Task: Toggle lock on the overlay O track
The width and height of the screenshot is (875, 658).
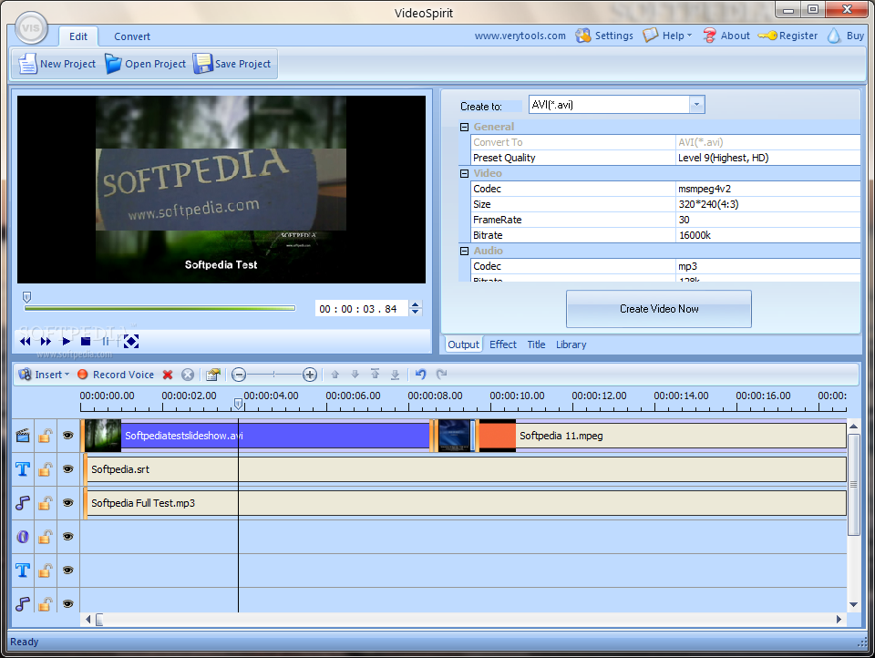Action: pos(46,537)
